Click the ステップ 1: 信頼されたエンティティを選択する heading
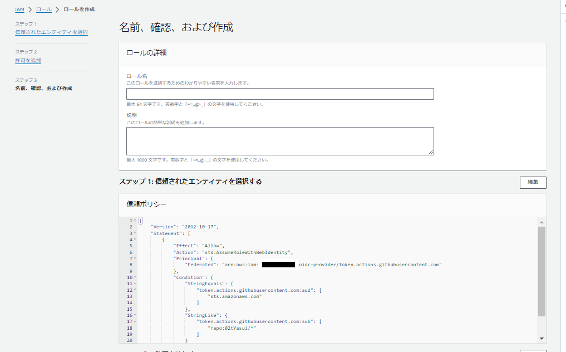Viewport: 566px width, 352px height. [190, 182]
